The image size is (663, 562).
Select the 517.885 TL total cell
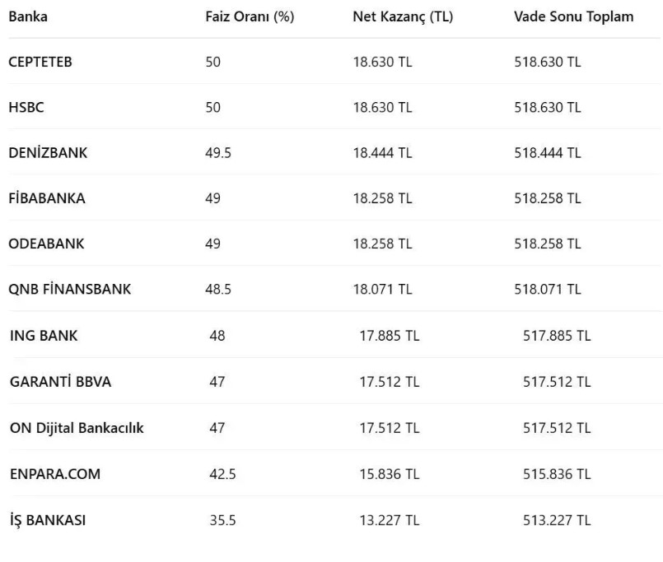pyautogui.click(x=557, y=336)
